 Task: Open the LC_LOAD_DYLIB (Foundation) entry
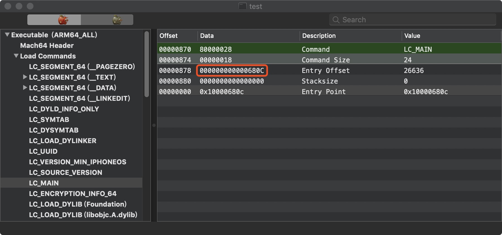click(78, 204)
